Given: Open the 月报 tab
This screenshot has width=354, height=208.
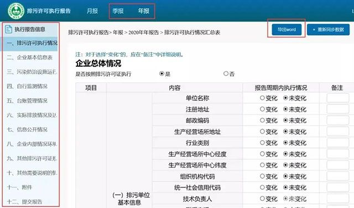Looking at the screenshot, I should pos(92,11).
